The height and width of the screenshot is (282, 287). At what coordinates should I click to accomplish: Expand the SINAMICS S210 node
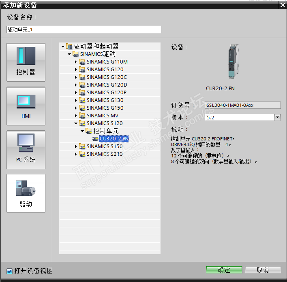(75, 154)
